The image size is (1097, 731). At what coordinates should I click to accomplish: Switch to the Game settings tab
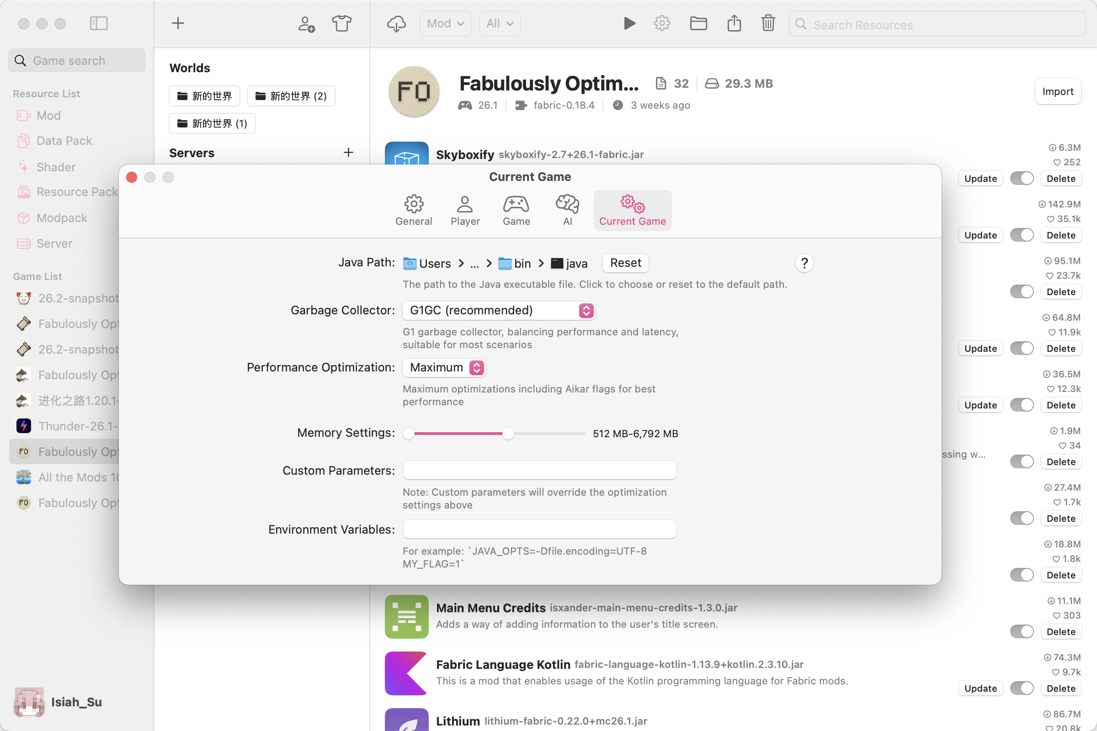[x=517, y=210]
